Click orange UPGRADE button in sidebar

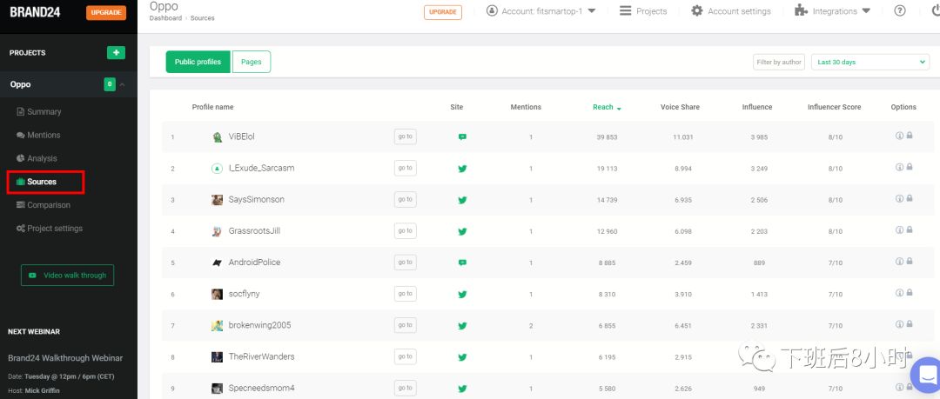tap(106, 12)
